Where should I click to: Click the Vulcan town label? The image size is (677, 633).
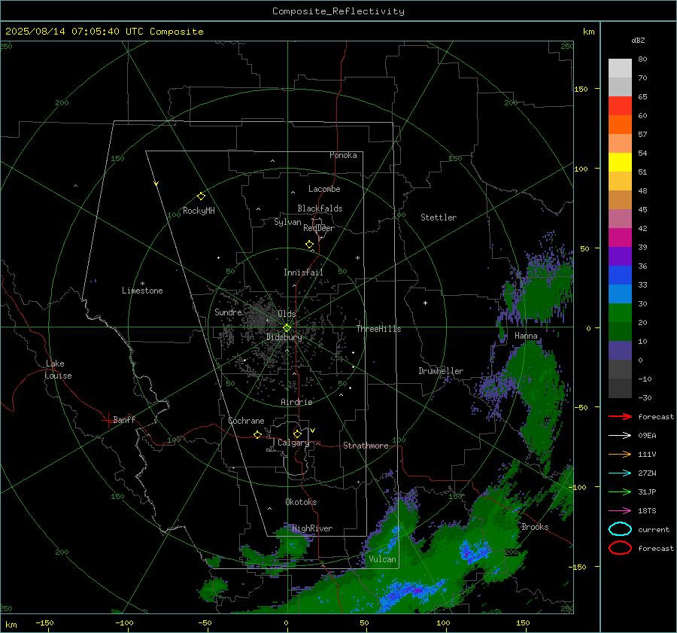[382, 559]
